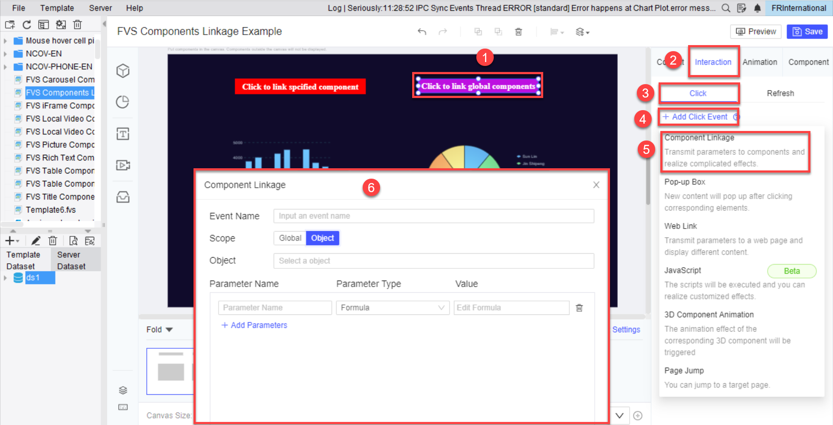Select the video component tool
This screenshot has width=833, height=425.
123,165
